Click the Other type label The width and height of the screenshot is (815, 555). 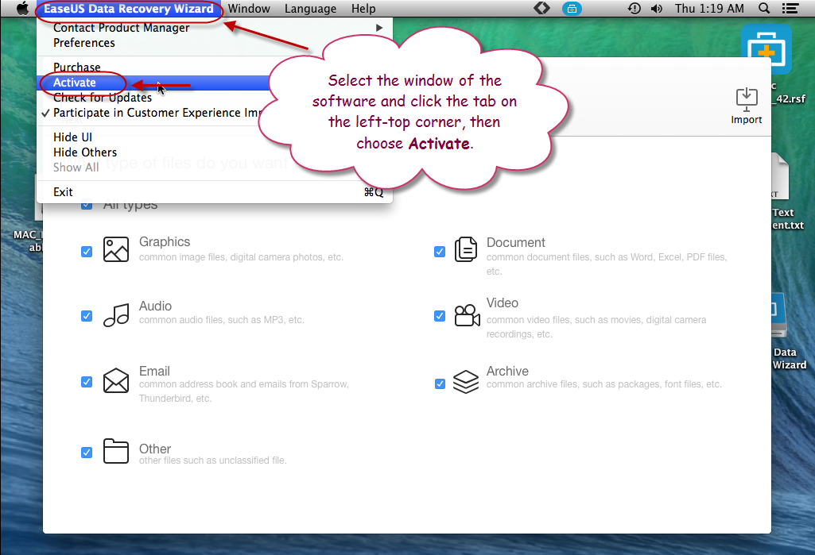pos(155,449)
